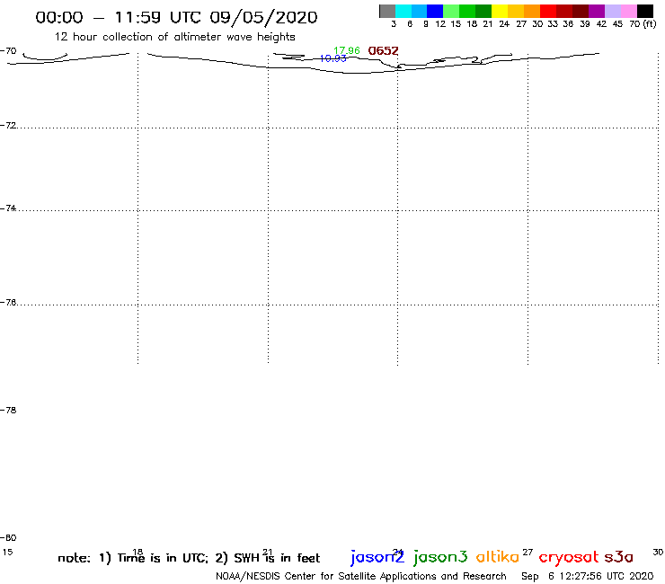Click the dark red time label 0652
The image size is (665, 584).
tap(384, 51)
